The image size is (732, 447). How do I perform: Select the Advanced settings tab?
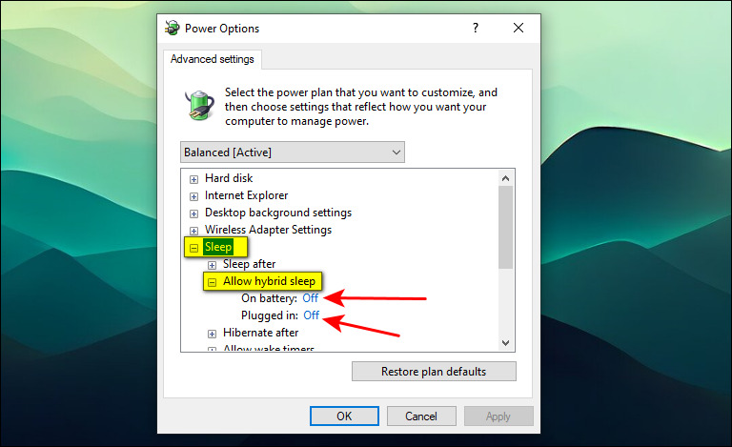[213, 59]
